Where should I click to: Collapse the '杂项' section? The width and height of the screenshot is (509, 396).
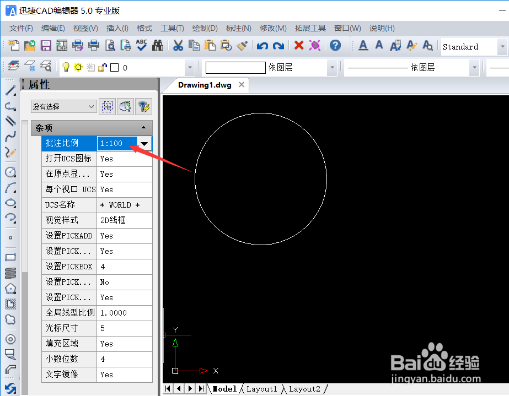click(x=143, y=127)
